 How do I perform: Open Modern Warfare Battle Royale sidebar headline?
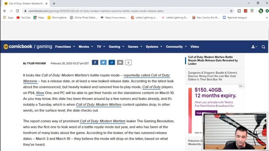pyautogui.click(x=213, y=60)
